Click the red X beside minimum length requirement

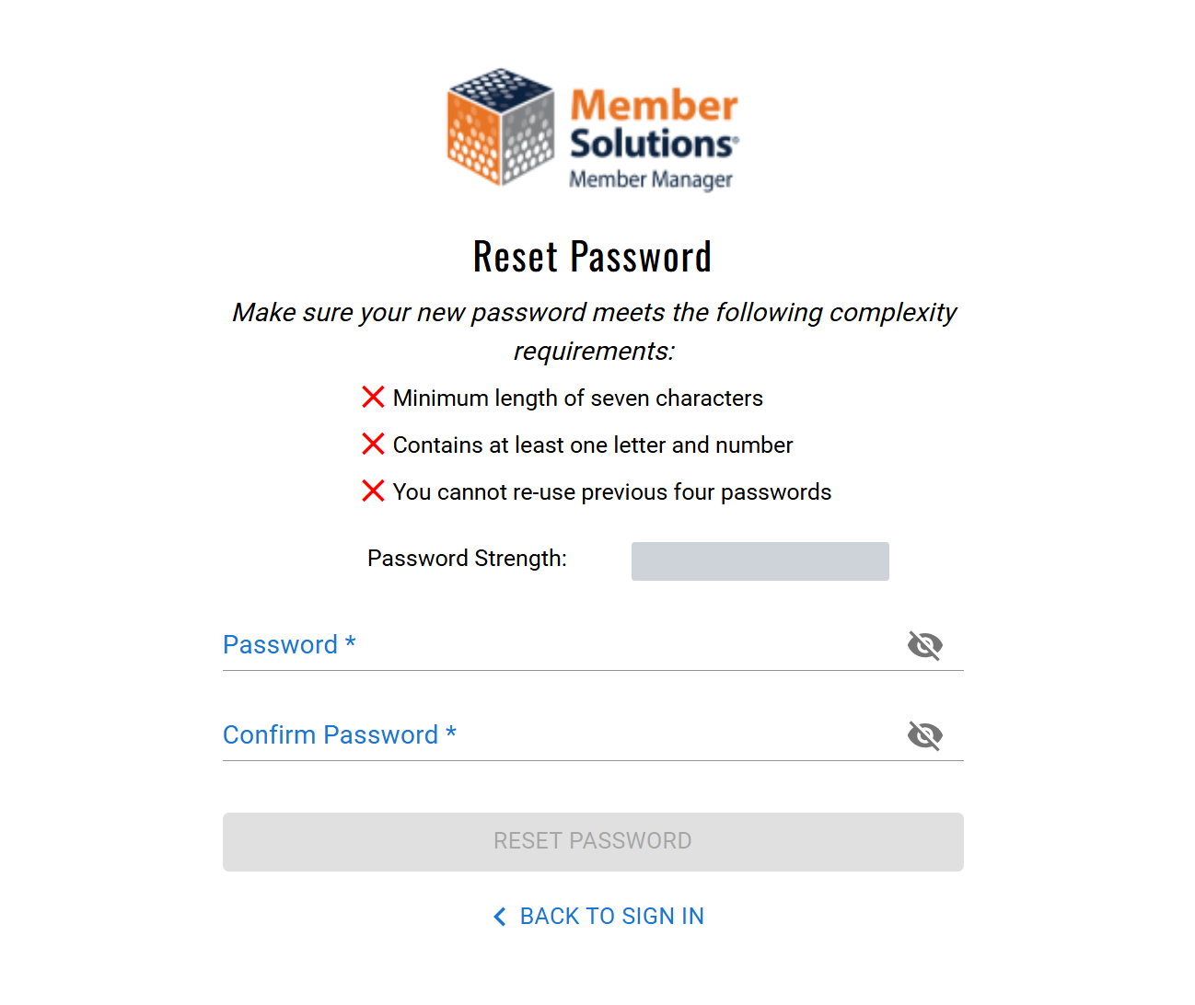[373, 398]
